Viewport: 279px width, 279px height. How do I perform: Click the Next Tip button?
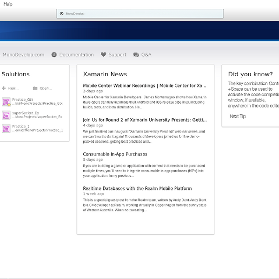(238, 116)
